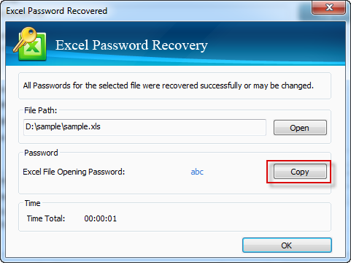This screenshot has width=351, height=263.
Task: Click the Excel File Opening Password label
Action: 74,172
